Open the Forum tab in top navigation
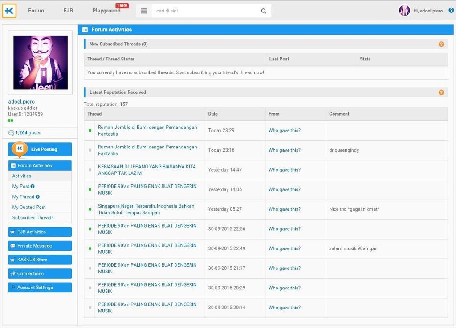This screenshot has width=456, height=328. pyautogui.click(x=36, y=11)
